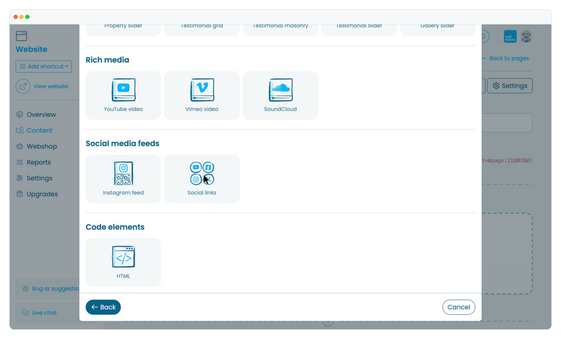Viewport: 561px width, 339px height.
Task: Click the web factory logo badge
Action: 510,37
